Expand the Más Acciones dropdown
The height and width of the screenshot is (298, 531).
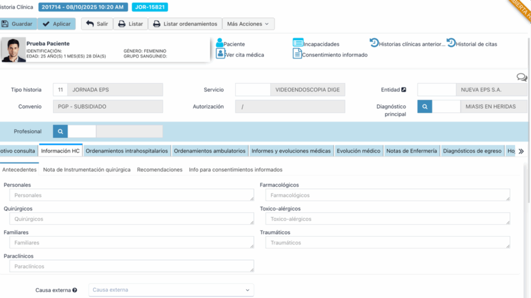248,24
